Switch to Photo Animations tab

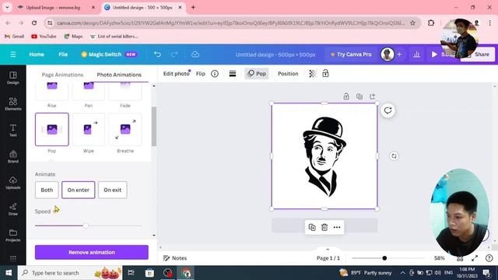119,75
